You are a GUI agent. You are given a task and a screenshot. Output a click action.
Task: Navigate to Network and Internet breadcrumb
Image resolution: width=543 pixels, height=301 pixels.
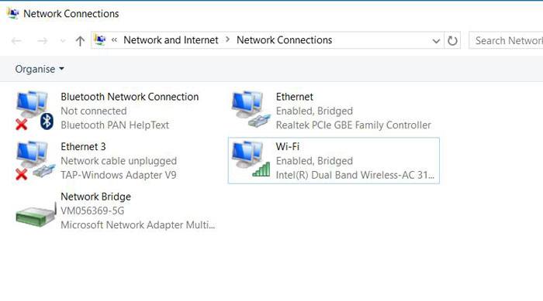(x=171, y=40)
